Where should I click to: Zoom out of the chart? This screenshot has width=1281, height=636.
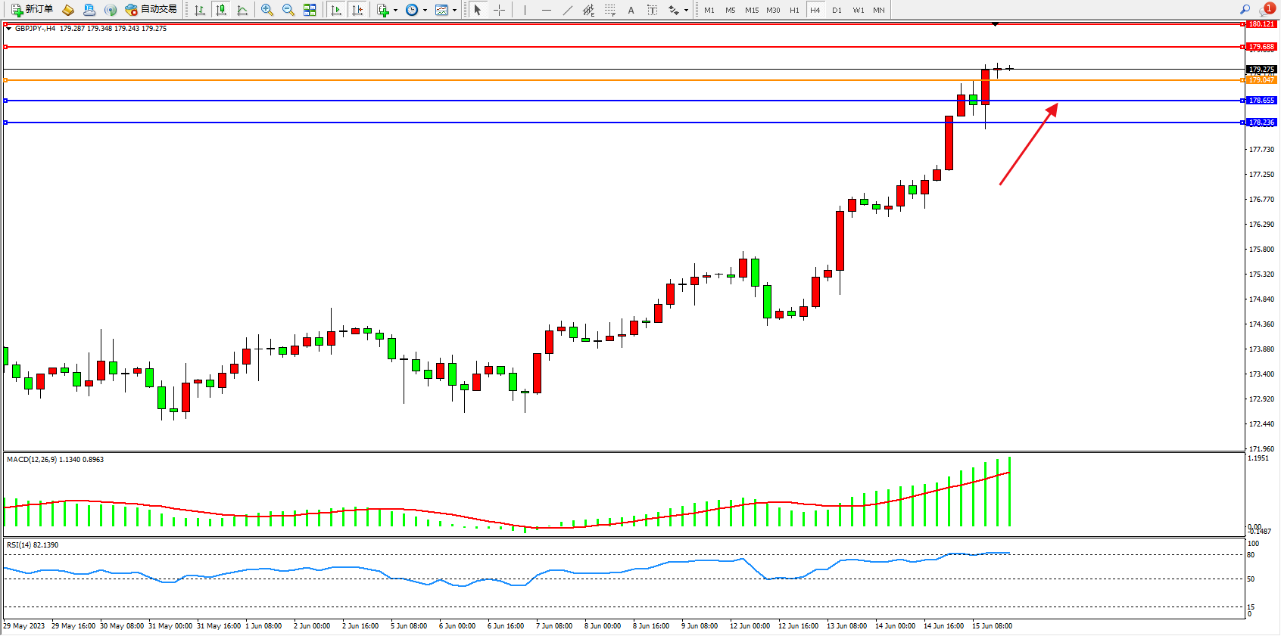288,10
